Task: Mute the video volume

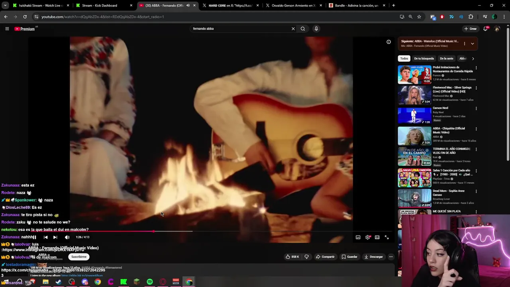Action: pos(67,237)
